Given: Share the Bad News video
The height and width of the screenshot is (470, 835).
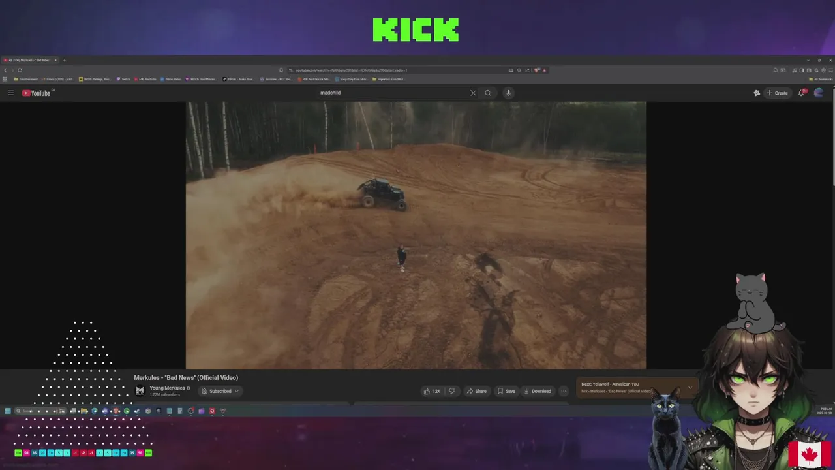Looking at the screenshot, I should coord(476,391).
